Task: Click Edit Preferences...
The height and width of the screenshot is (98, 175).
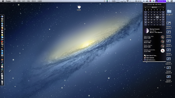Action: pos(150,60)
